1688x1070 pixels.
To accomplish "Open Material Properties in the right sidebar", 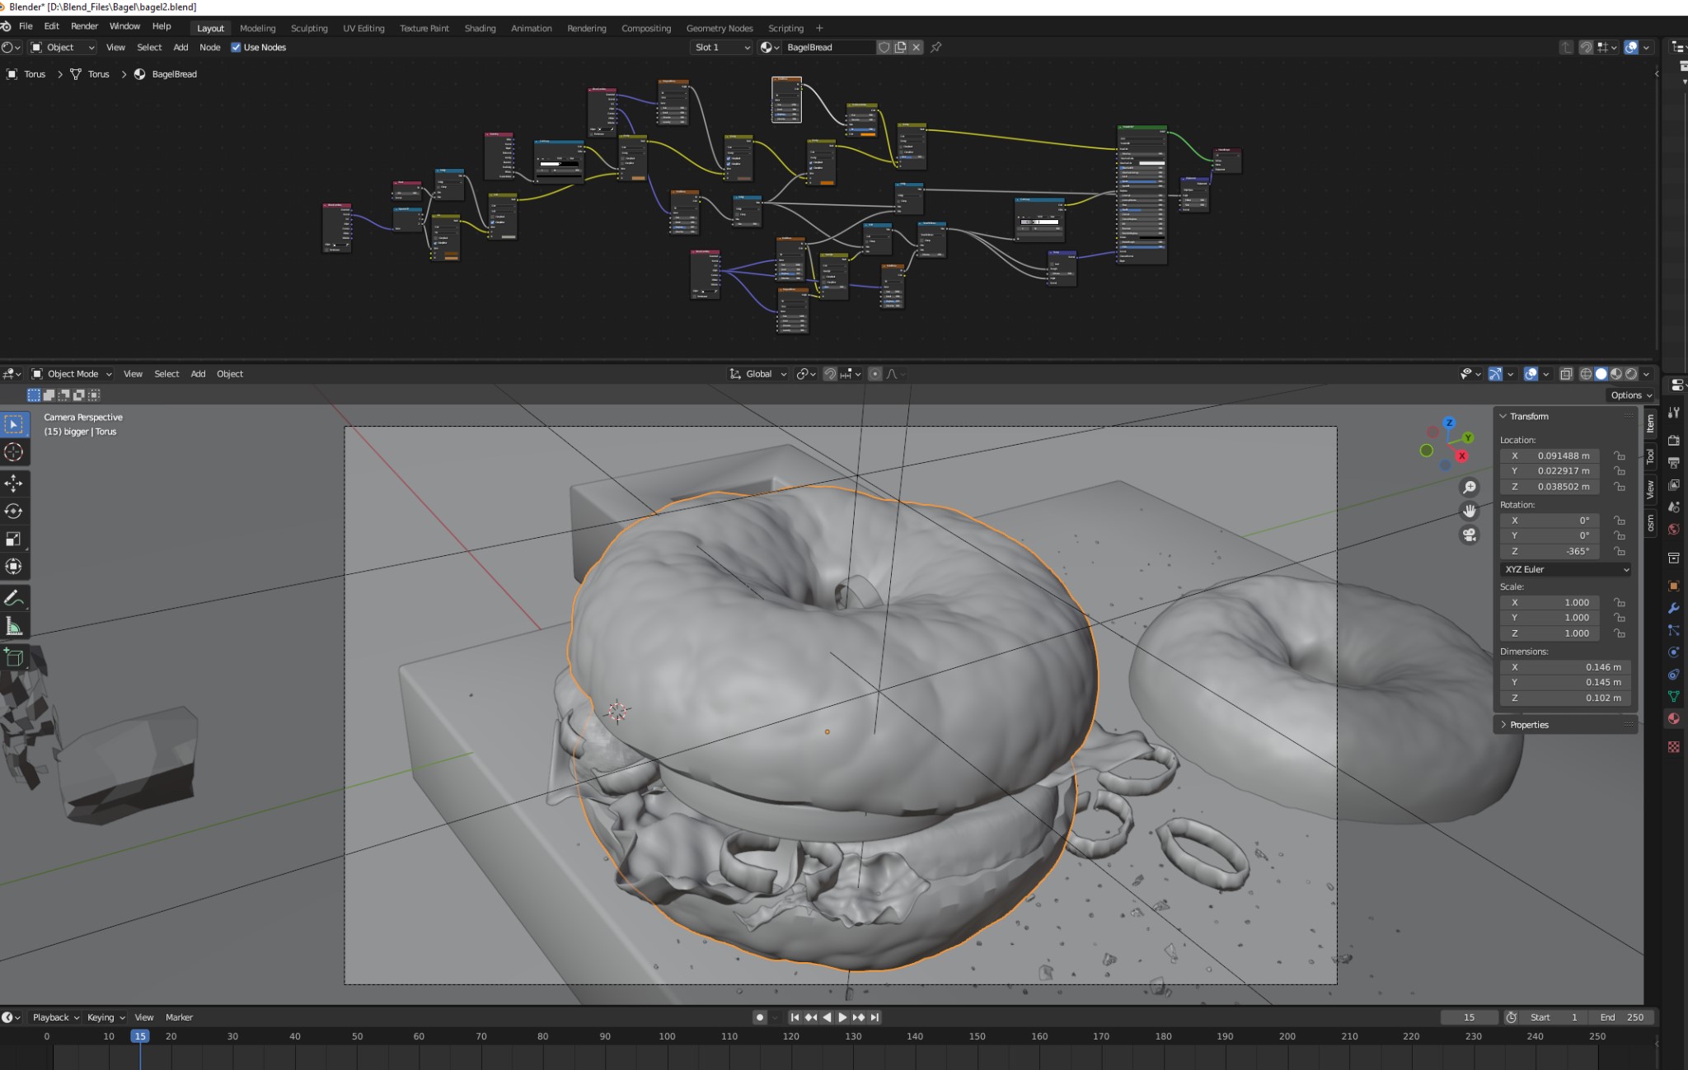I will click(x=1674, y=718).
